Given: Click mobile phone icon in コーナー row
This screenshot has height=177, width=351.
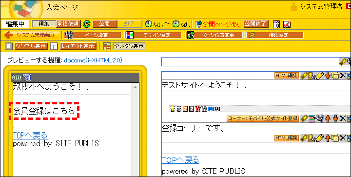Looking at the screenshot, I should click(x=304, y=118).
